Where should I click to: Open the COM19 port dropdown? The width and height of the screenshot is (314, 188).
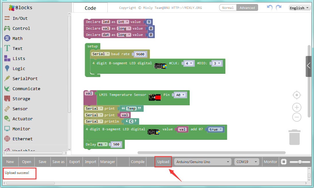click(x=247, y=162)
